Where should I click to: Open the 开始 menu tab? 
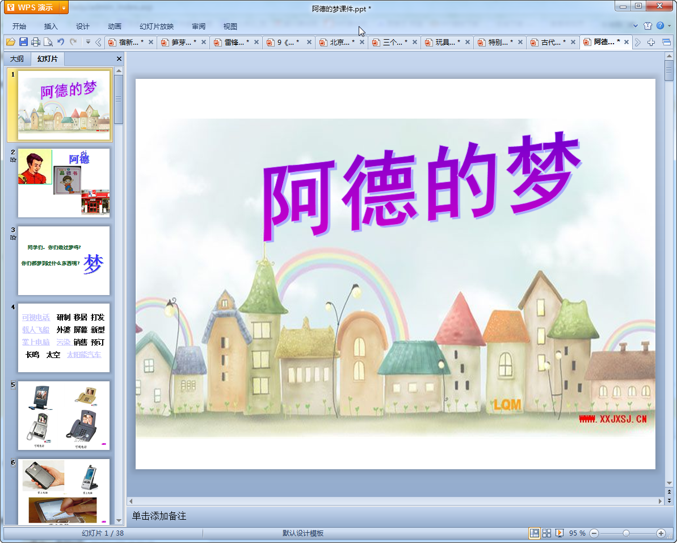click(x=19, y=26)
